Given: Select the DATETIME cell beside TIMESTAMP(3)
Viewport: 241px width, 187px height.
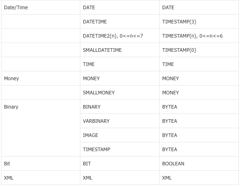Looking at the screenshot, I should pyautogui.click(x=95, y=22).
